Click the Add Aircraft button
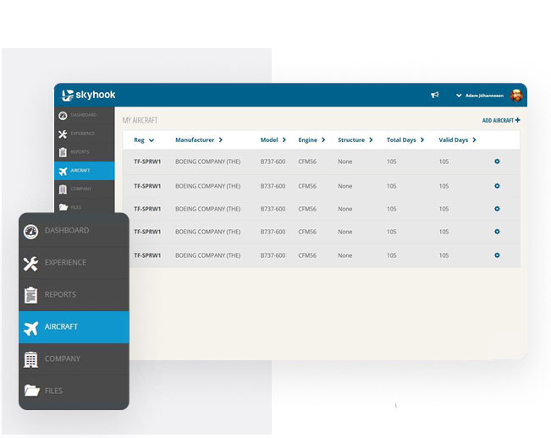This screenshot has height=438, width=551. tap(501, 121)
